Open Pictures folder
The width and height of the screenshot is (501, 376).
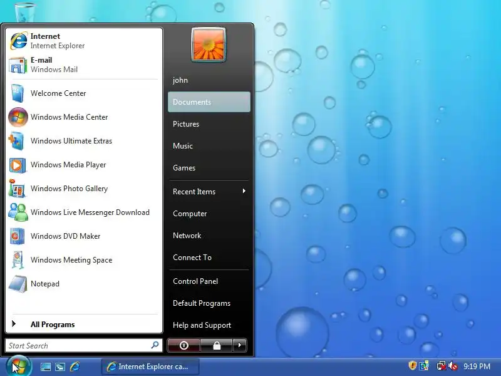point(209,124)
